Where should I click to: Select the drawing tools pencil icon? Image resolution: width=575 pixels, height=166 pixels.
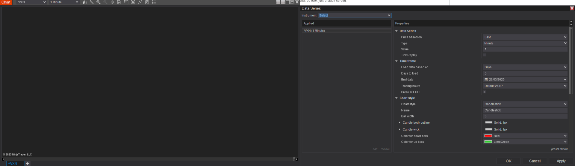tap(92, 2)
